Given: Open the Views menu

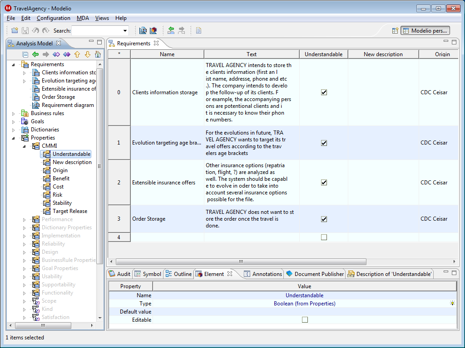Looking at the screenshot, I should 102,18.
